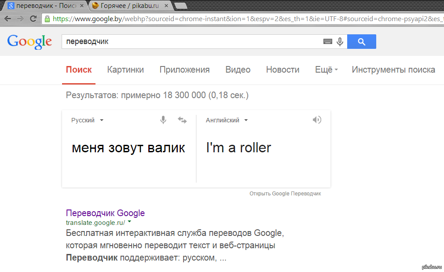Image resolution: width=444 pixels, height=272 pixels.
Task: Swap languages with the double-arrow icon
Action: click(182, 120)
